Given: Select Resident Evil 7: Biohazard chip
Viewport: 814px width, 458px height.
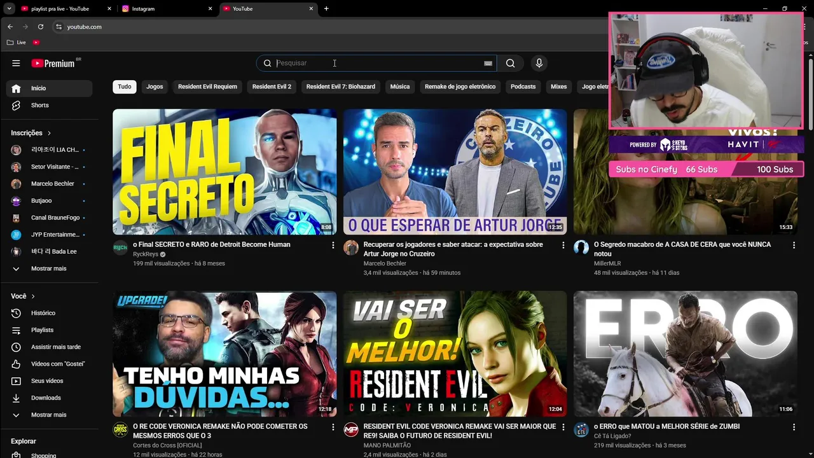Looking at the screenshot, I should (341, 87).
